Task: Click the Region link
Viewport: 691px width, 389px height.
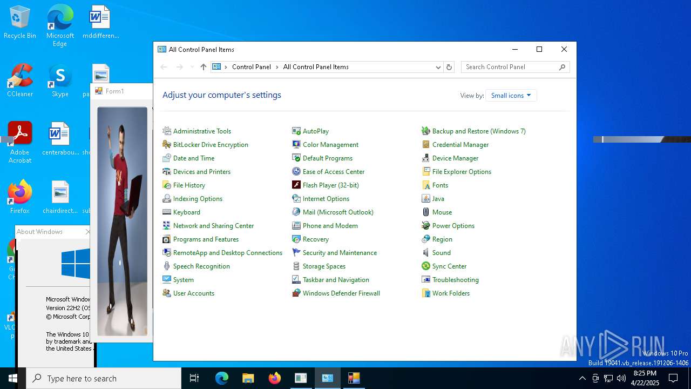Action: [442, 239]
